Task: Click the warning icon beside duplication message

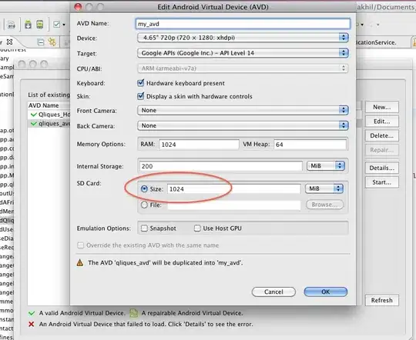Action: click(80, 262)
